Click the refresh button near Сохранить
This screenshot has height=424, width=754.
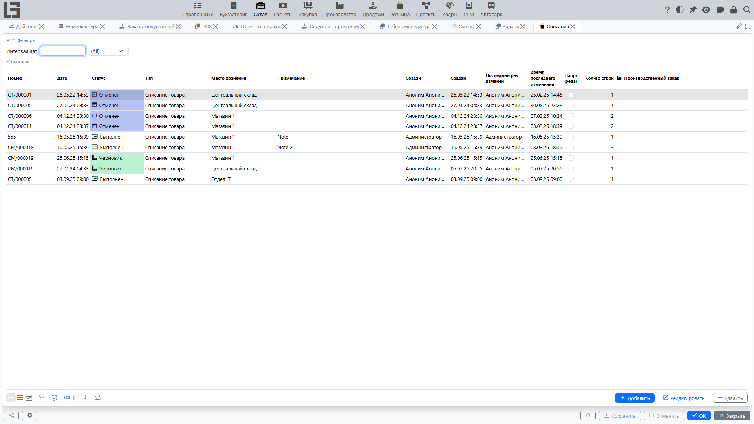pos(588,415)
